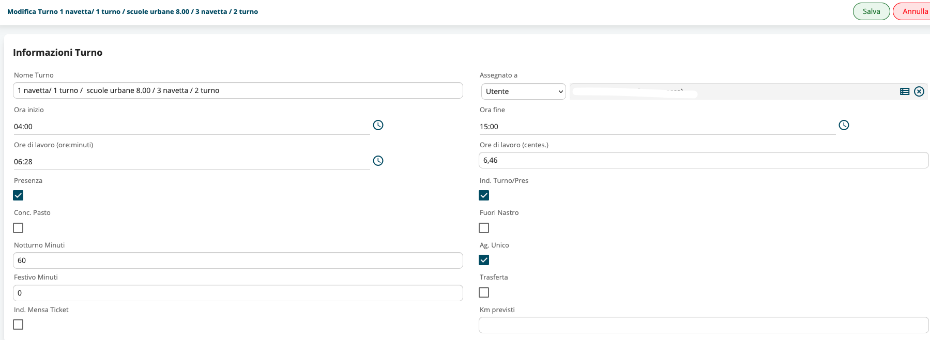Focus the empty Km previsti field
The height and width of the screenshot is (340, 930).
point(704,325)
